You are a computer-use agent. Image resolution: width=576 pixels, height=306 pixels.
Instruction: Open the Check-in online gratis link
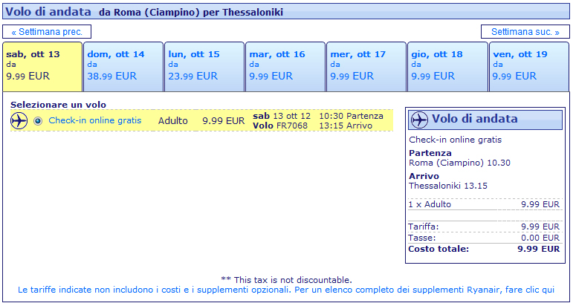tap(95, 120)
